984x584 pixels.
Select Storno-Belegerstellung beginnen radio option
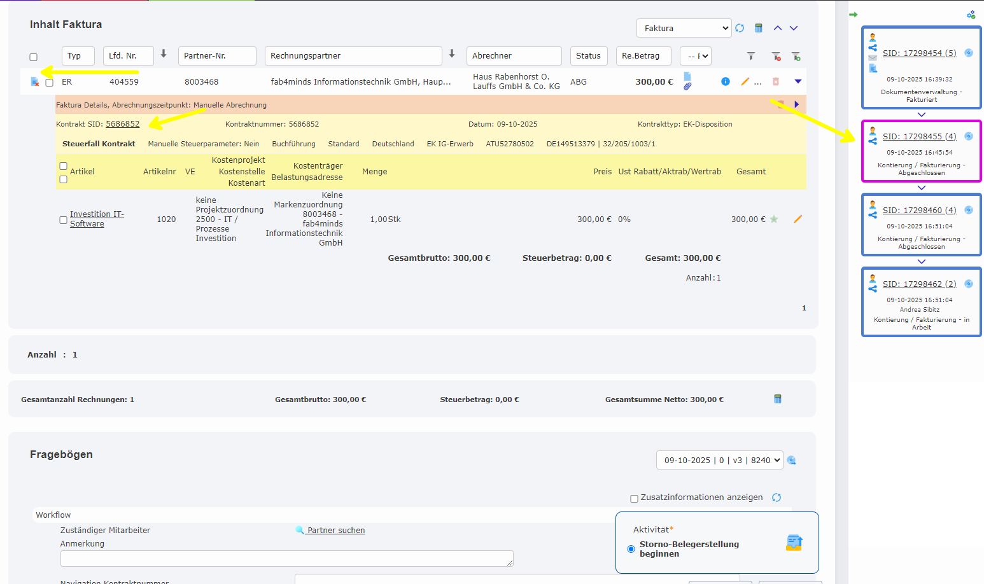click(x=631, y=549)
